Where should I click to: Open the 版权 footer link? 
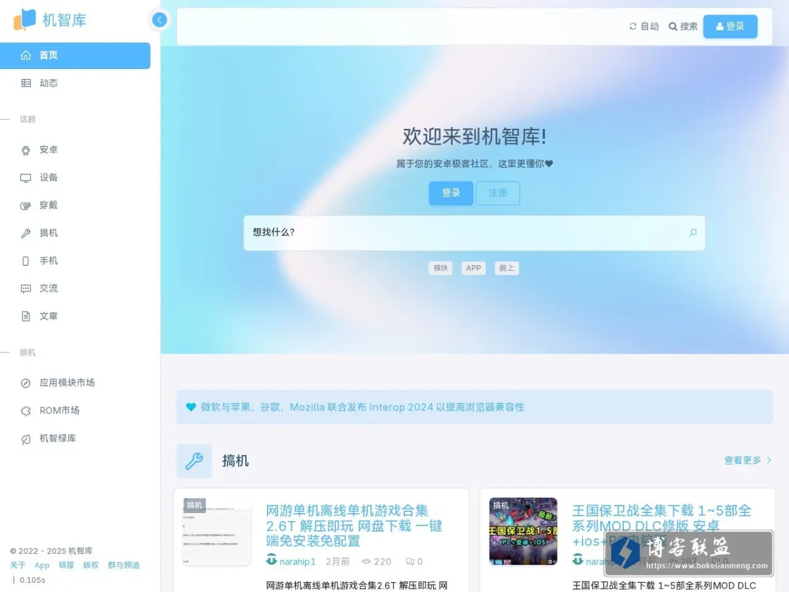point(91,565)
